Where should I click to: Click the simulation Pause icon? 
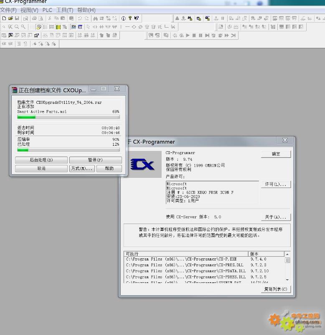(x=201, y=35)
